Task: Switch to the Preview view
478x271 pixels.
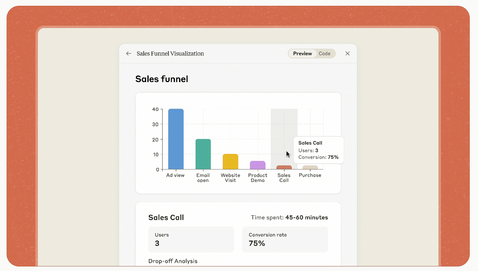Action: 302,54
